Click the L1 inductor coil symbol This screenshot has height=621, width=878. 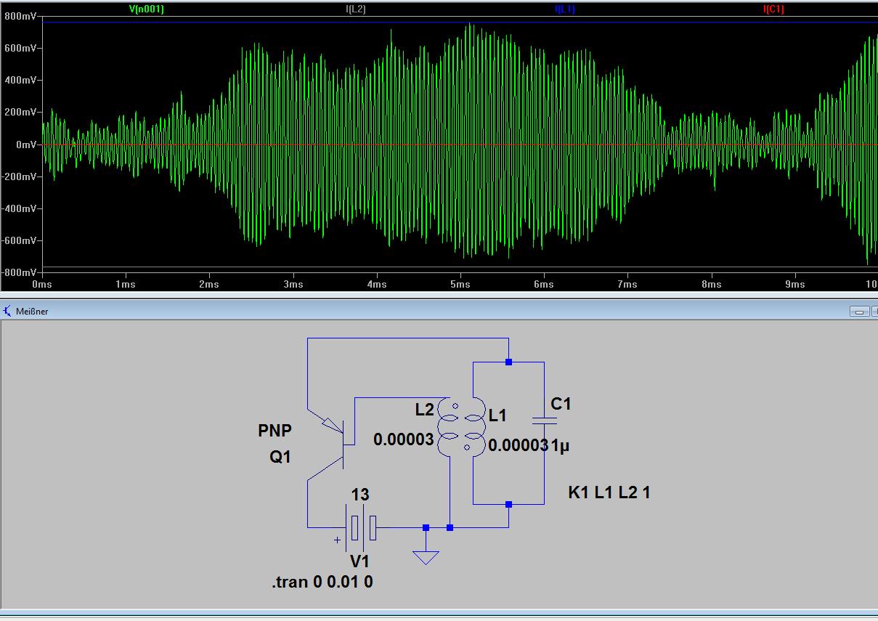(473, 429)
